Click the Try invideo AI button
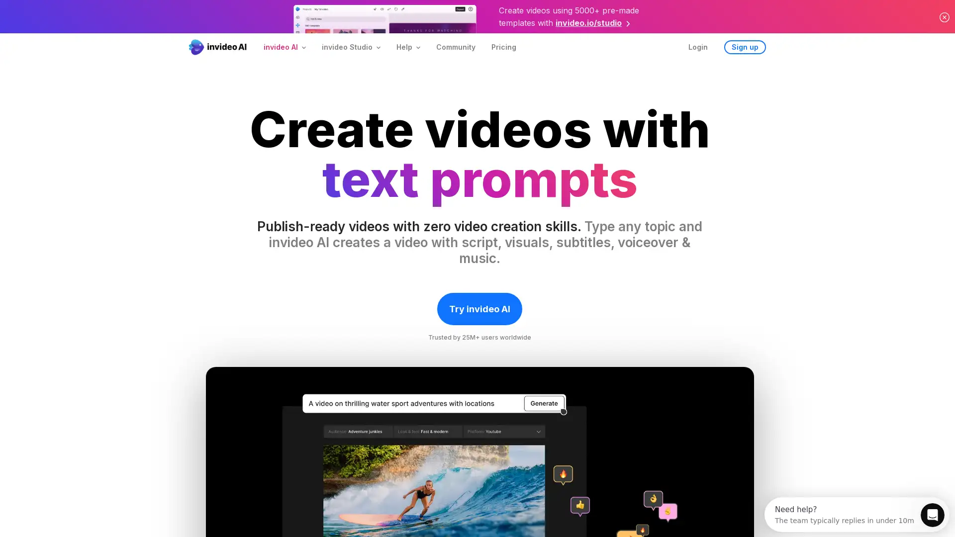Image resolution: width=955 pixels, height=537 pixels. click(479, 309)
